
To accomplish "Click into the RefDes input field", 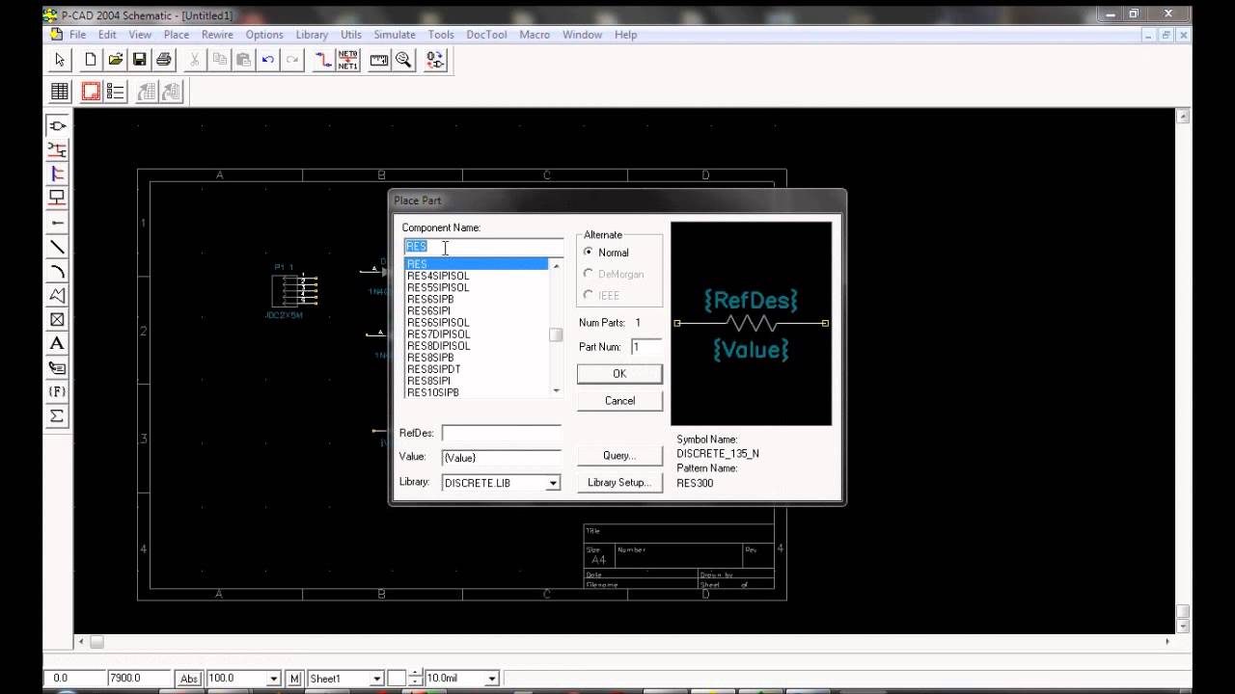I will click(501, 434).
